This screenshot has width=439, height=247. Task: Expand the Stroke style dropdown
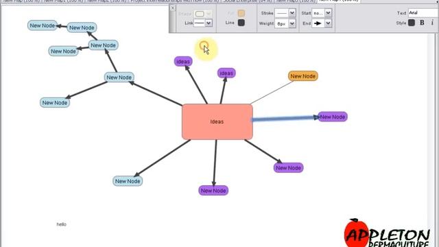[x=292, y=13]
